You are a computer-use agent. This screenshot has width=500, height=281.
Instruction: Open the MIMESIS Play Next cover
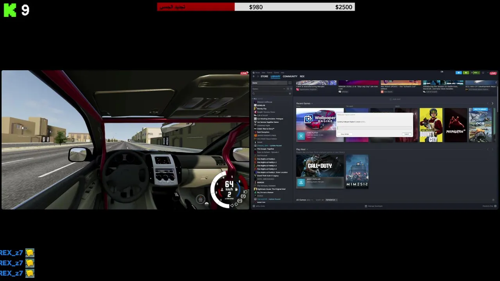[357, 171]
